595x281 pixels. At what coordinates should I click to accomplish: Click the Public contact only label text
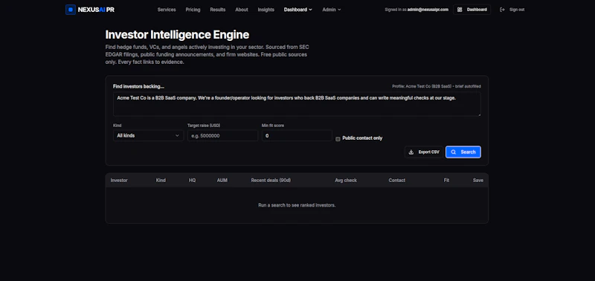(362, 138)
